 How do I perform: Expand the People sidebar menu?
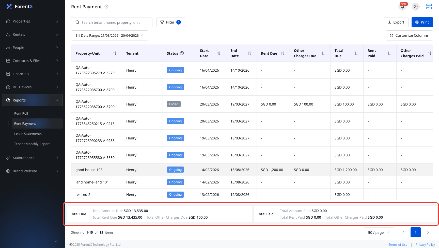pyautogui.click(x=32, y=48)
